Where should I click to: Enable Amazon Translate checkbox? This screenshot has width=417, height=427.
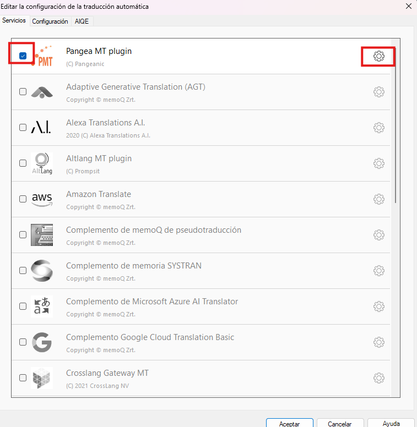23,199
